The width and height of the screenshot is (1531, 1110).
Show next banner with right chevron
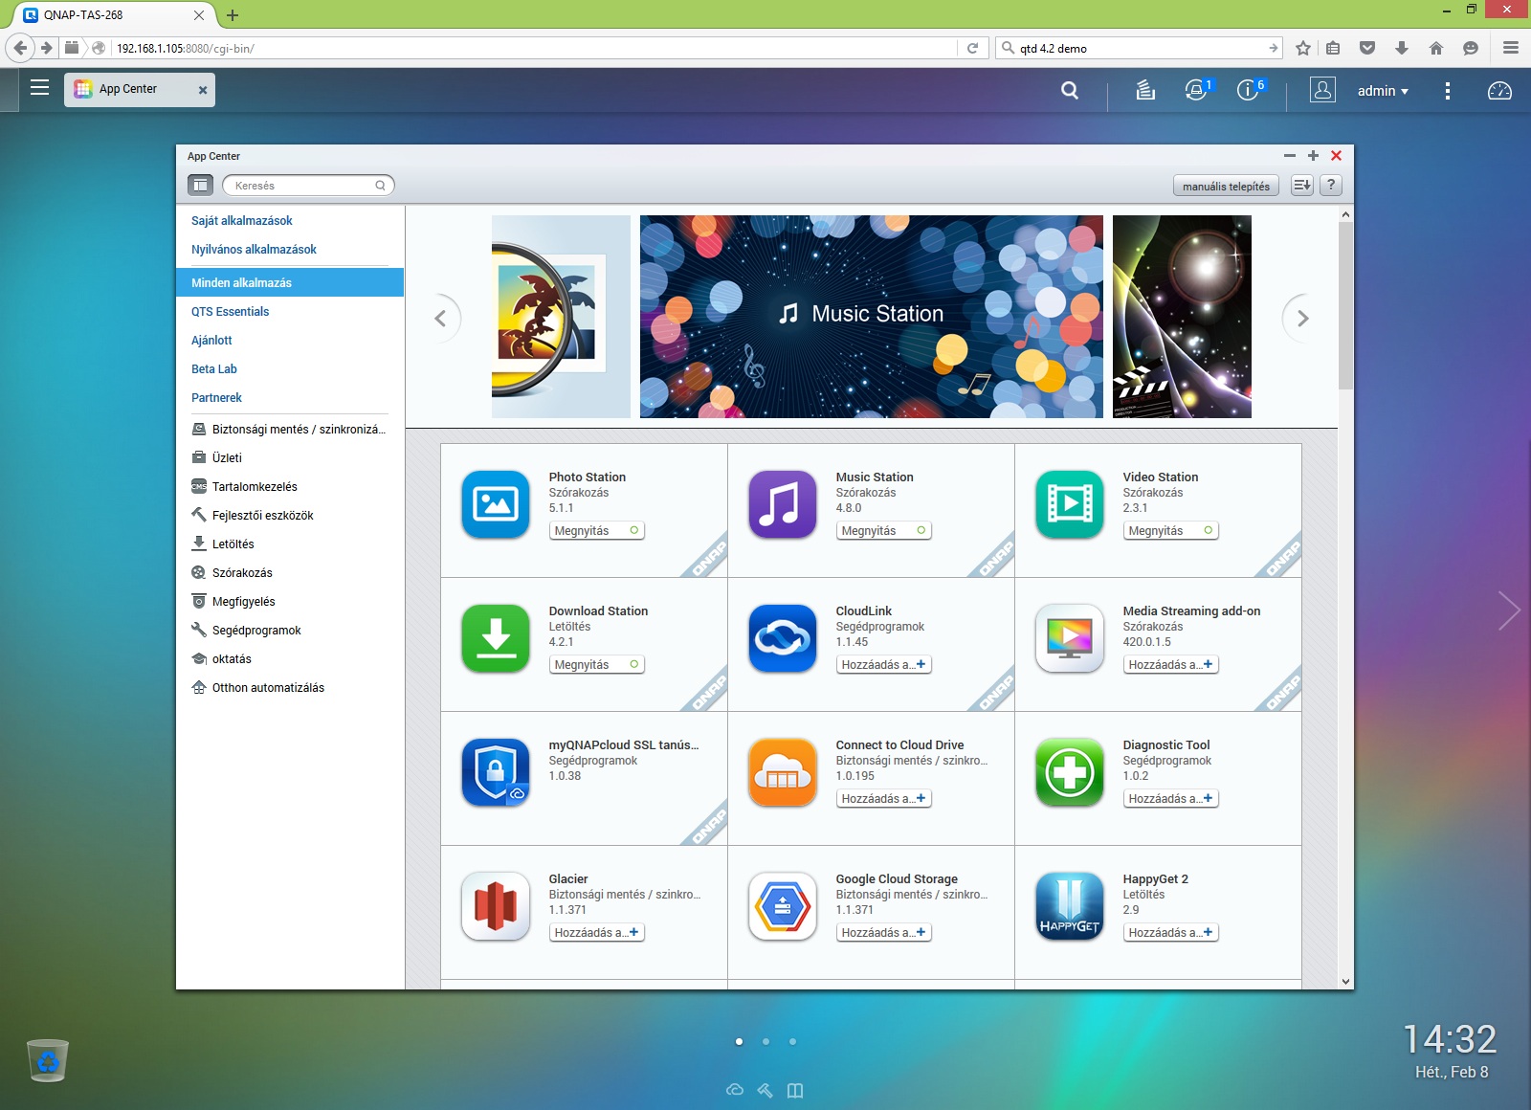click(x=1302, y=319)
